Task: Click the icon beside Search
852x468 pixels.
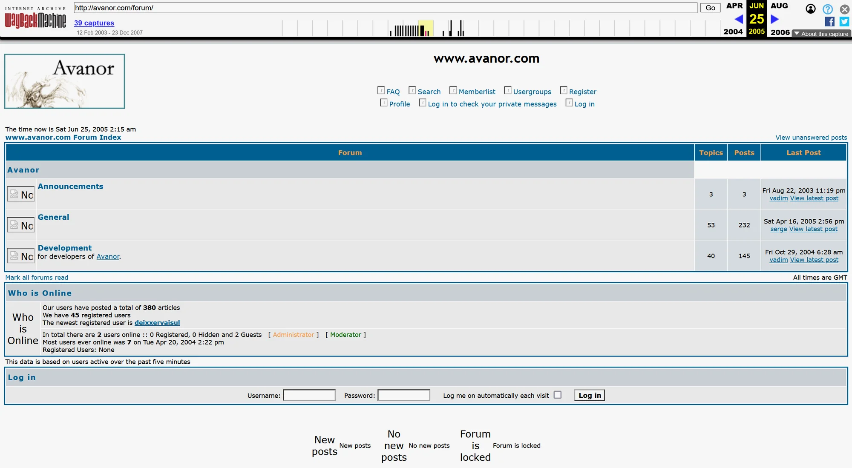Action: [x=412, y=90]
